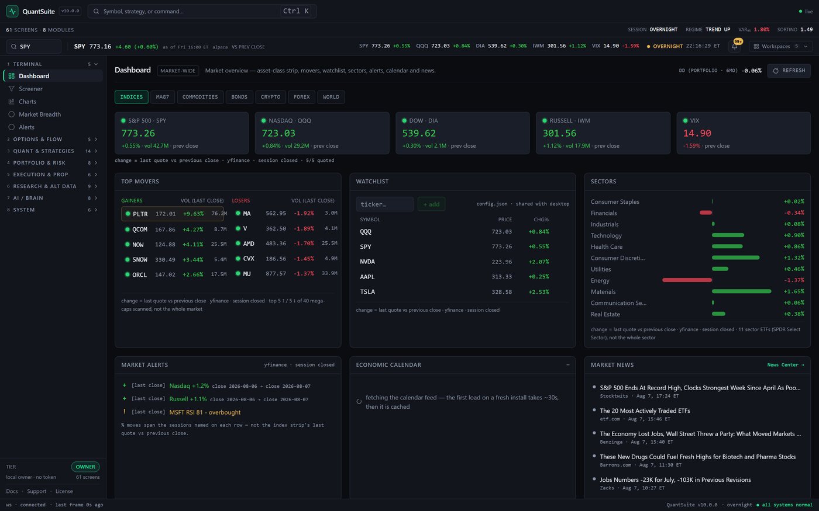Click the Materials sector green bar
This screenshot has height=511, width=819.
[x=741, y=291]
